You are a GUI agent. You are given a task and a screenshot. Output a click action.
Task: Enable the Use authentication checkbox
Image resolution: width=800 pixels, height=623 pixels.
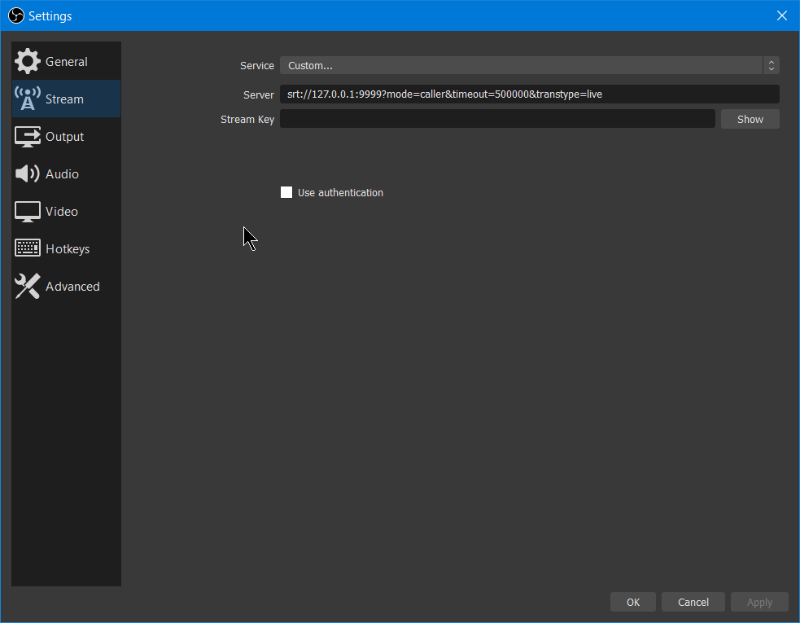point(286,192)
